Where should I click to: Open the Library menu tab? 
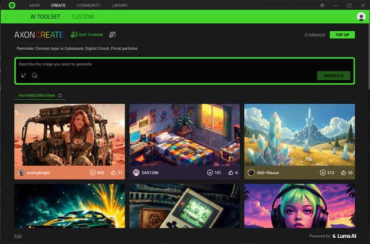tap(120, 5)
